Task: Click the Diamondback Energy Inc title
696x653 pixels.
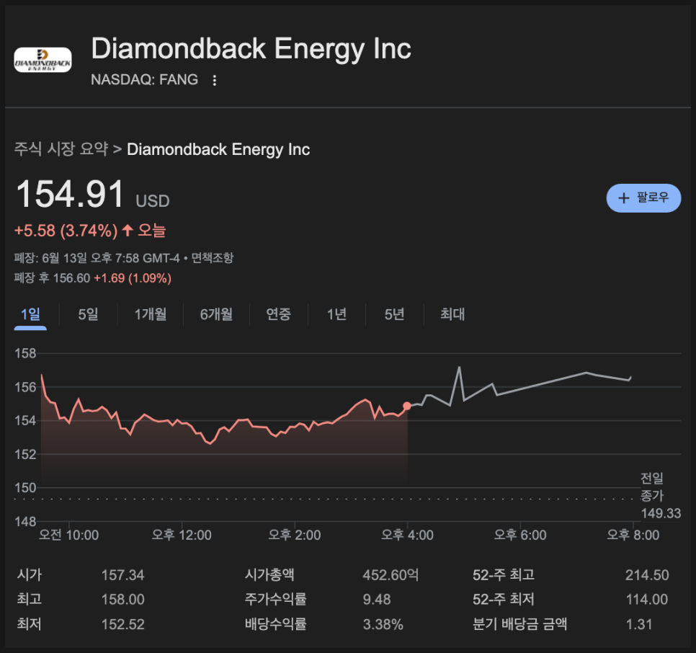Action: (x=251, y=48)
